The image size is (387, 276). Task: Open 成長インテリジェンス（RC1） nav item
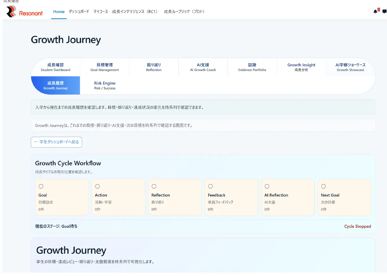pos(135,12)
